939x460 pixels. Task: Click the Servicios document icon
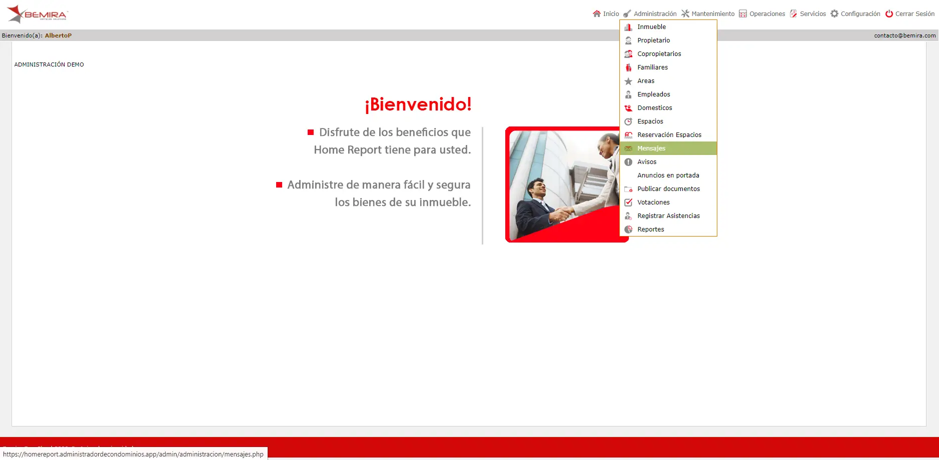(x=793, y=13)
